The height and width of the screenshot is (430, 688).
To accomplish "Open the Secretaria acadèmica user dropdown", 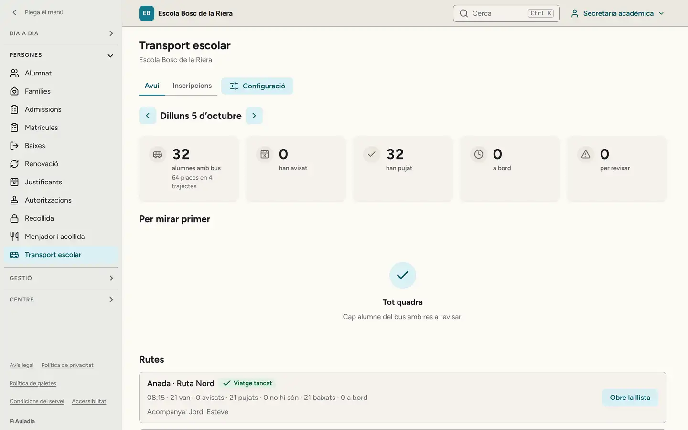I will pyautogui.click(x=618, y=13).
